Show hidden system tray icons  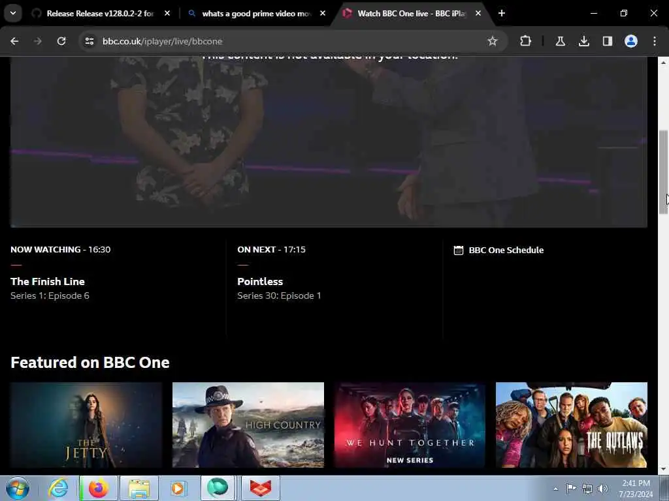point(555,489)
